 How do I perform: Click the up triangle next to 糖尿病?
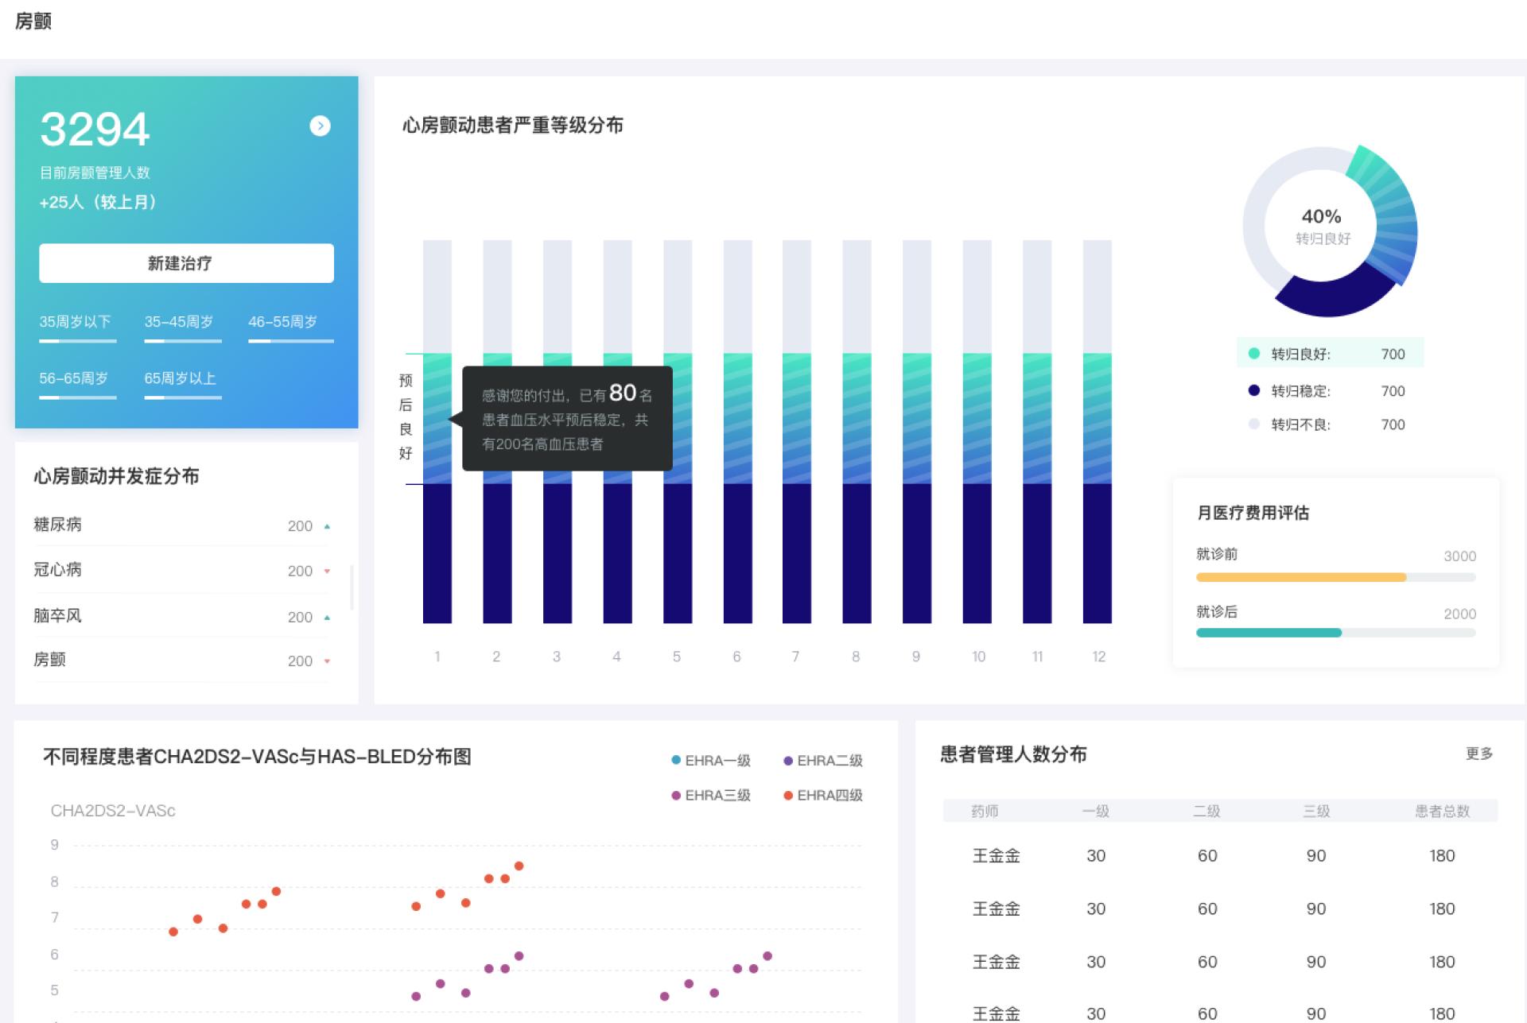point(327,526)
